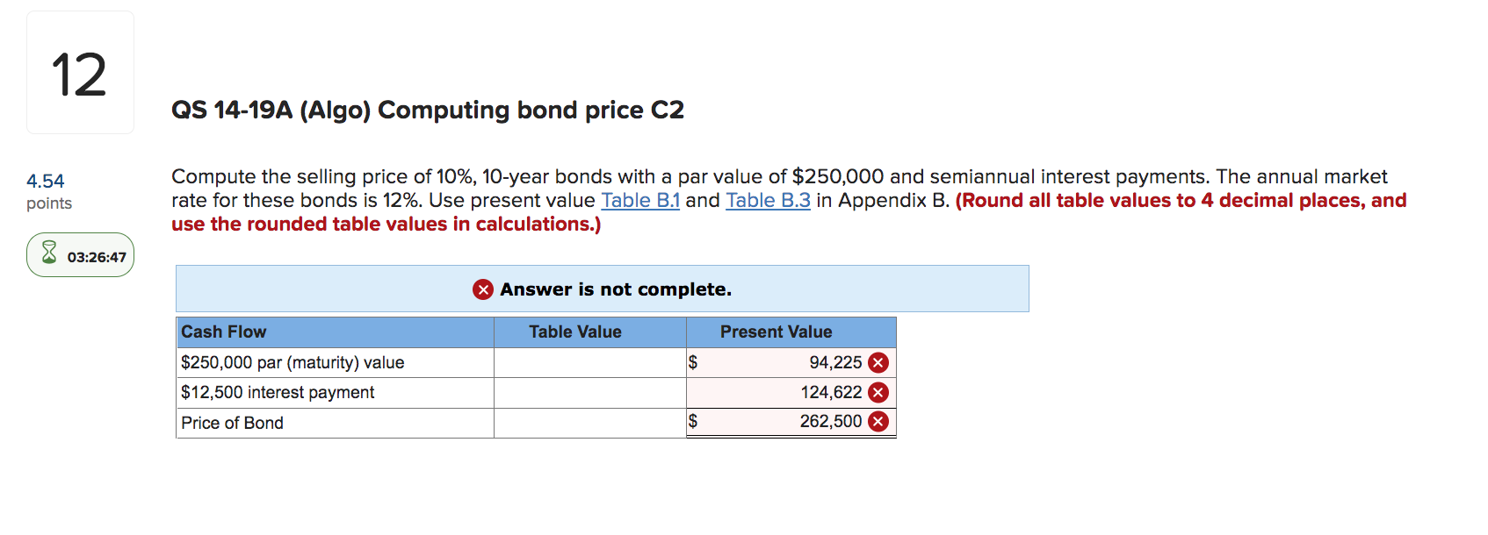Click the red X beside 262,500
This screenshot has width=1488, height=535.
(878, 422)
